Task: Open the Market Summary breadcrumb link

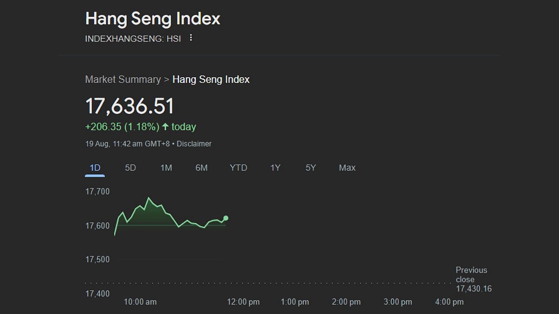Action: point(123,80)
